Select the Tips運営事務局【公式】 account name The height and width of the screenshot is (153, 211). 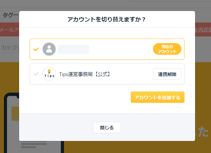tap(85, 74)
